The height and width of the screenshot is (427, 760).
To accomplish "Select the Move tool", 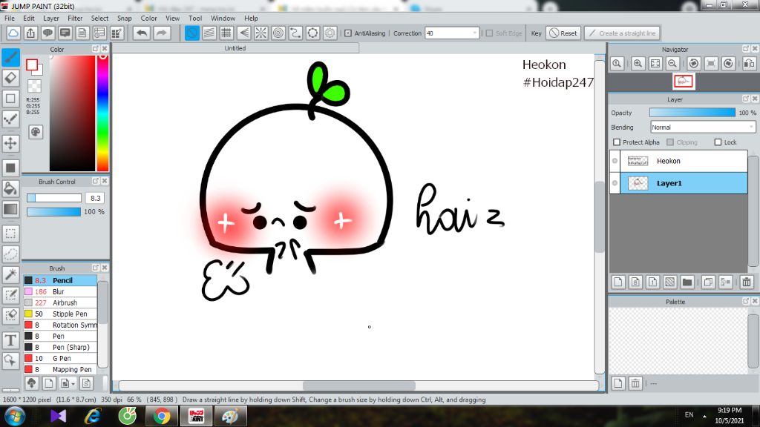I will click(x=10, y=143).
